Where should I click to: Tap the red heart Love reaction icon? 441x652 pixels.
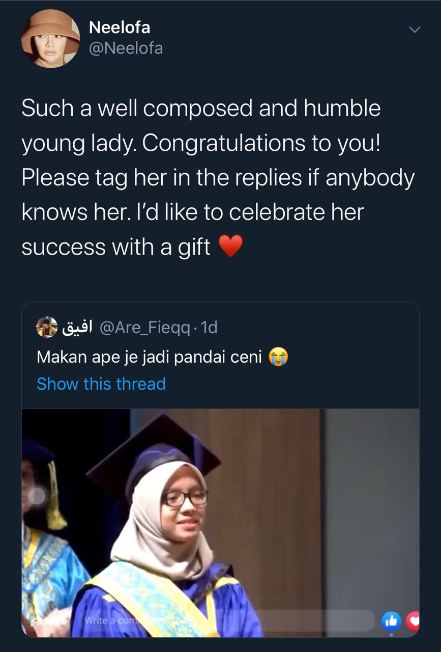[x=414, y=620]
